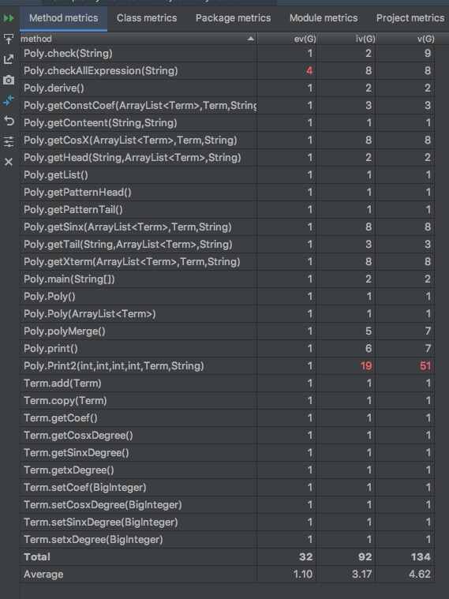
Task: Click the red iv(G) value 19
Action: [366, 366]
